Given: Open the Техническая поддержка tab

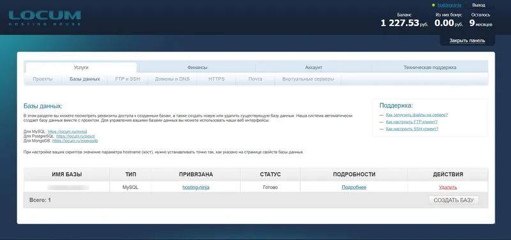Looking at the screenshot, I should (x=430, y=68).
